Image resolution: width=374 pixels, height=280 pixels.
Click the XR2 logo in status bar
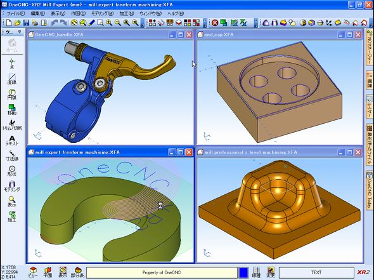pos(363,272)
